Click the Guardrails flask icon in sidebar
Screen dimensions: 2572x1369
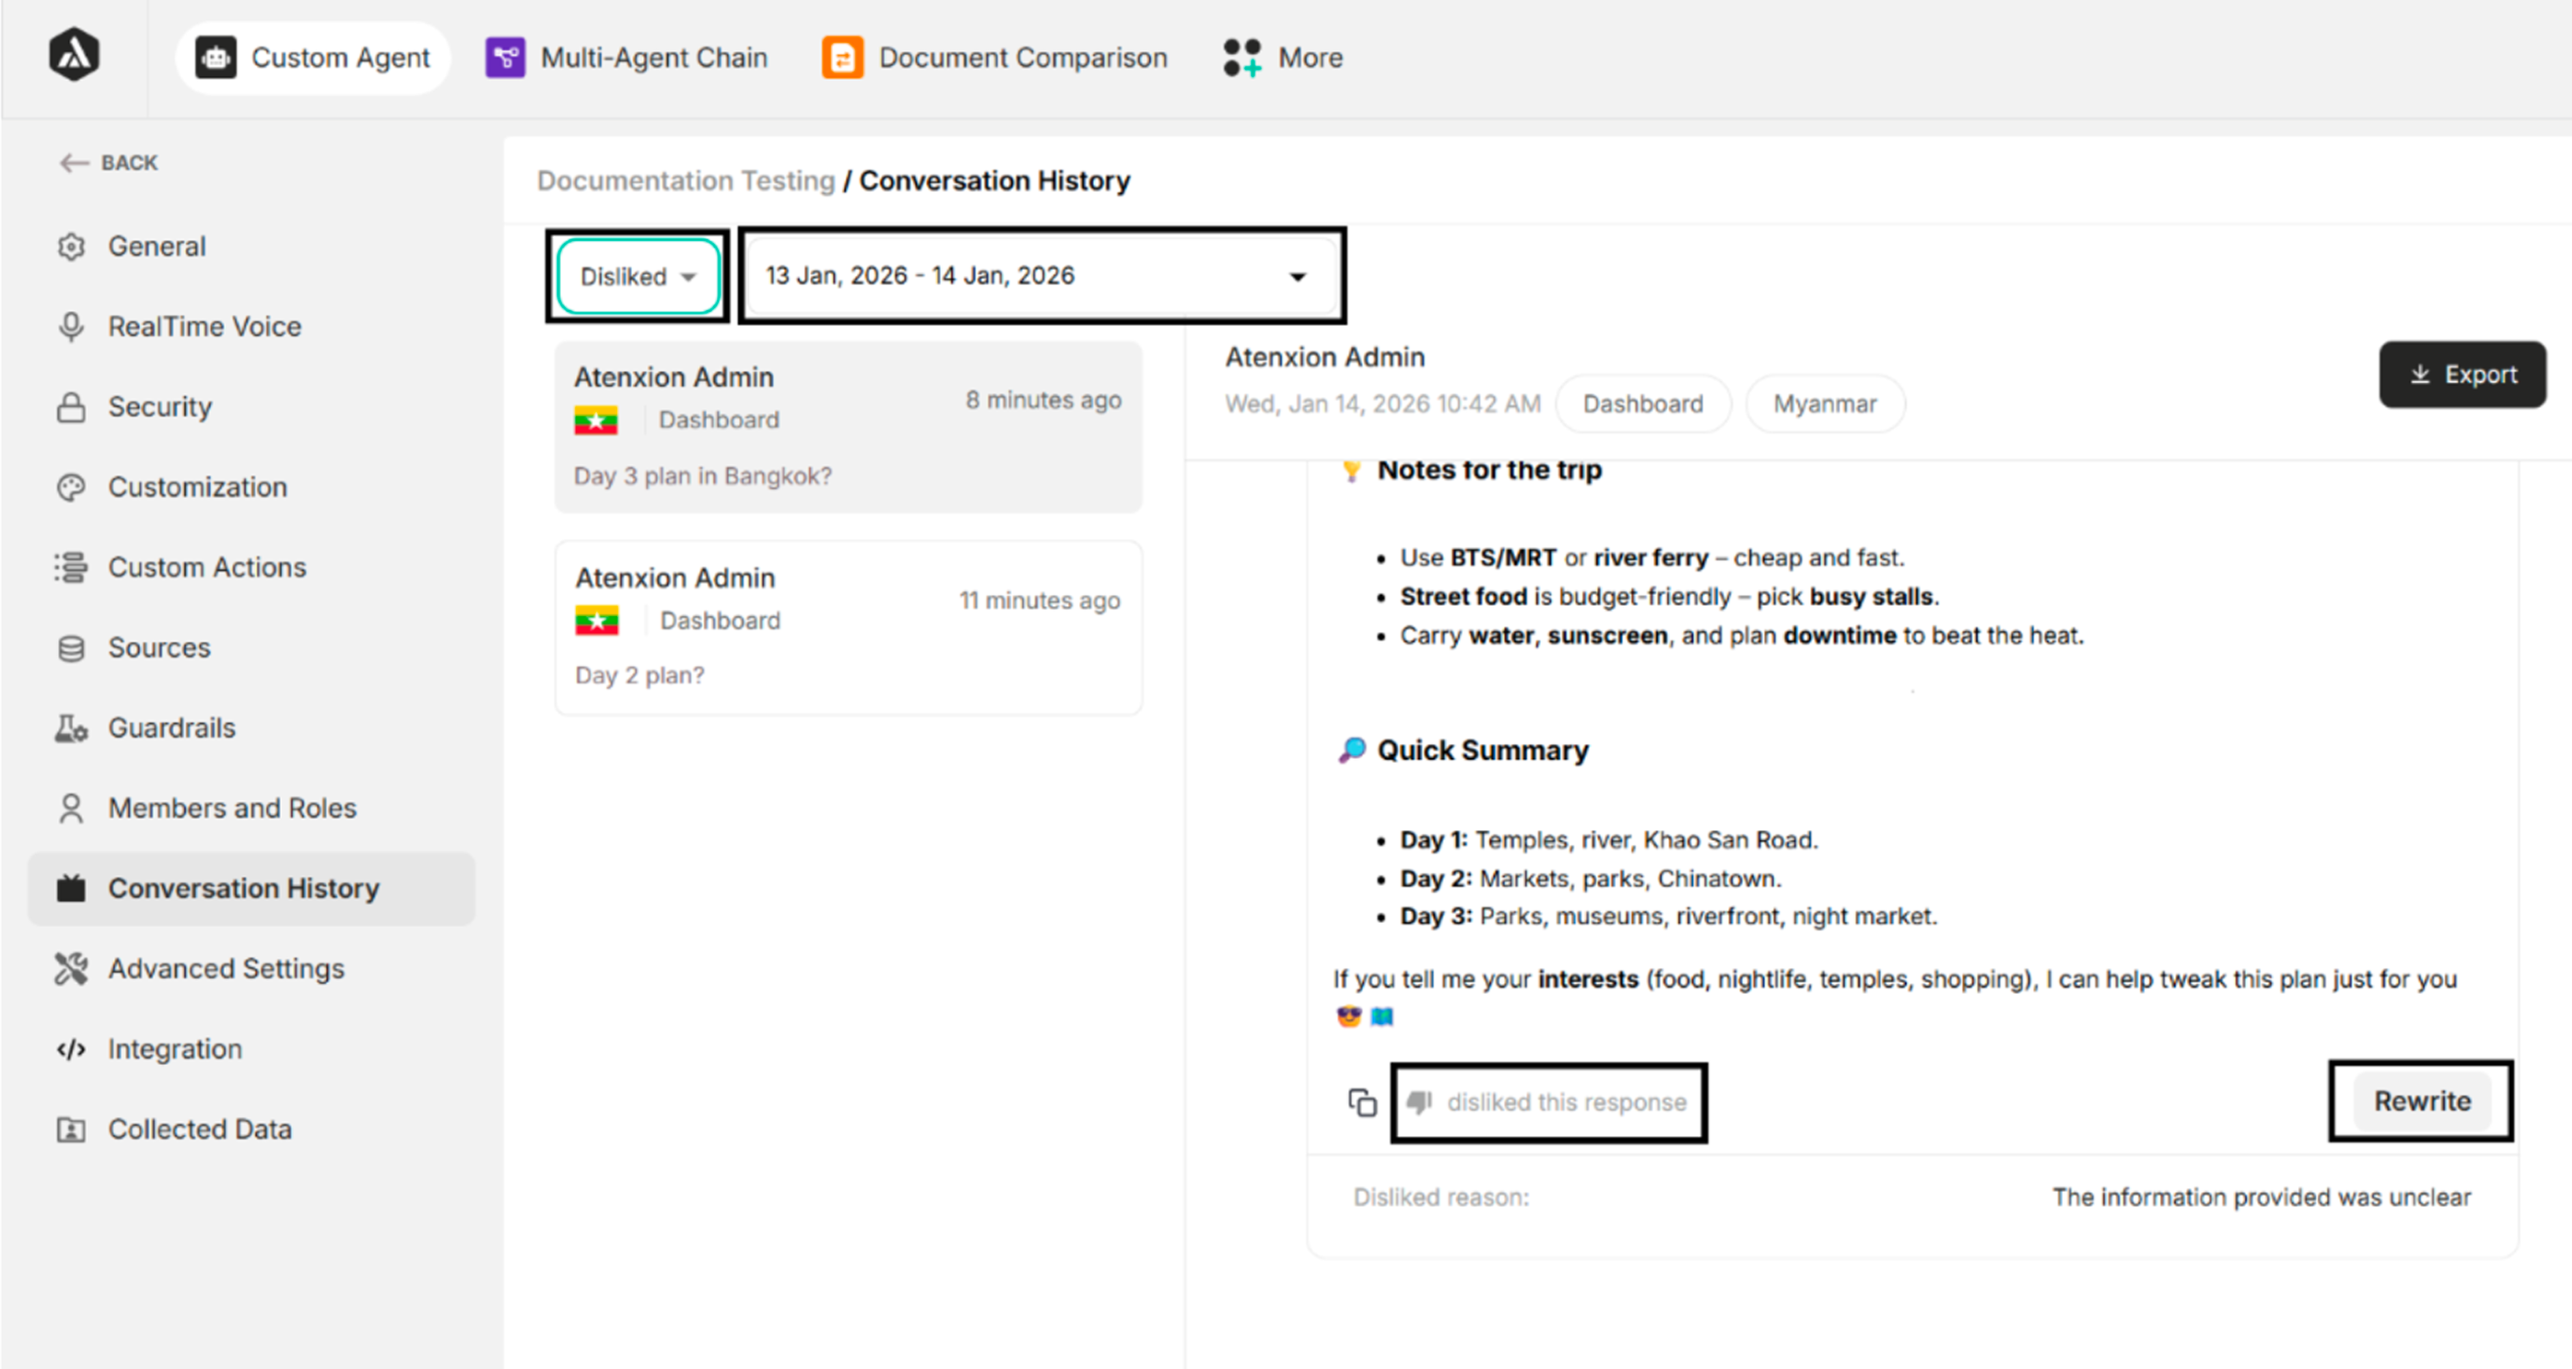71,728
